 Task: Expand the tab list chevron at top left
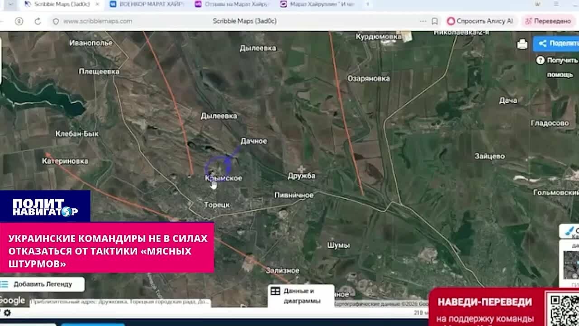(10, 4)
